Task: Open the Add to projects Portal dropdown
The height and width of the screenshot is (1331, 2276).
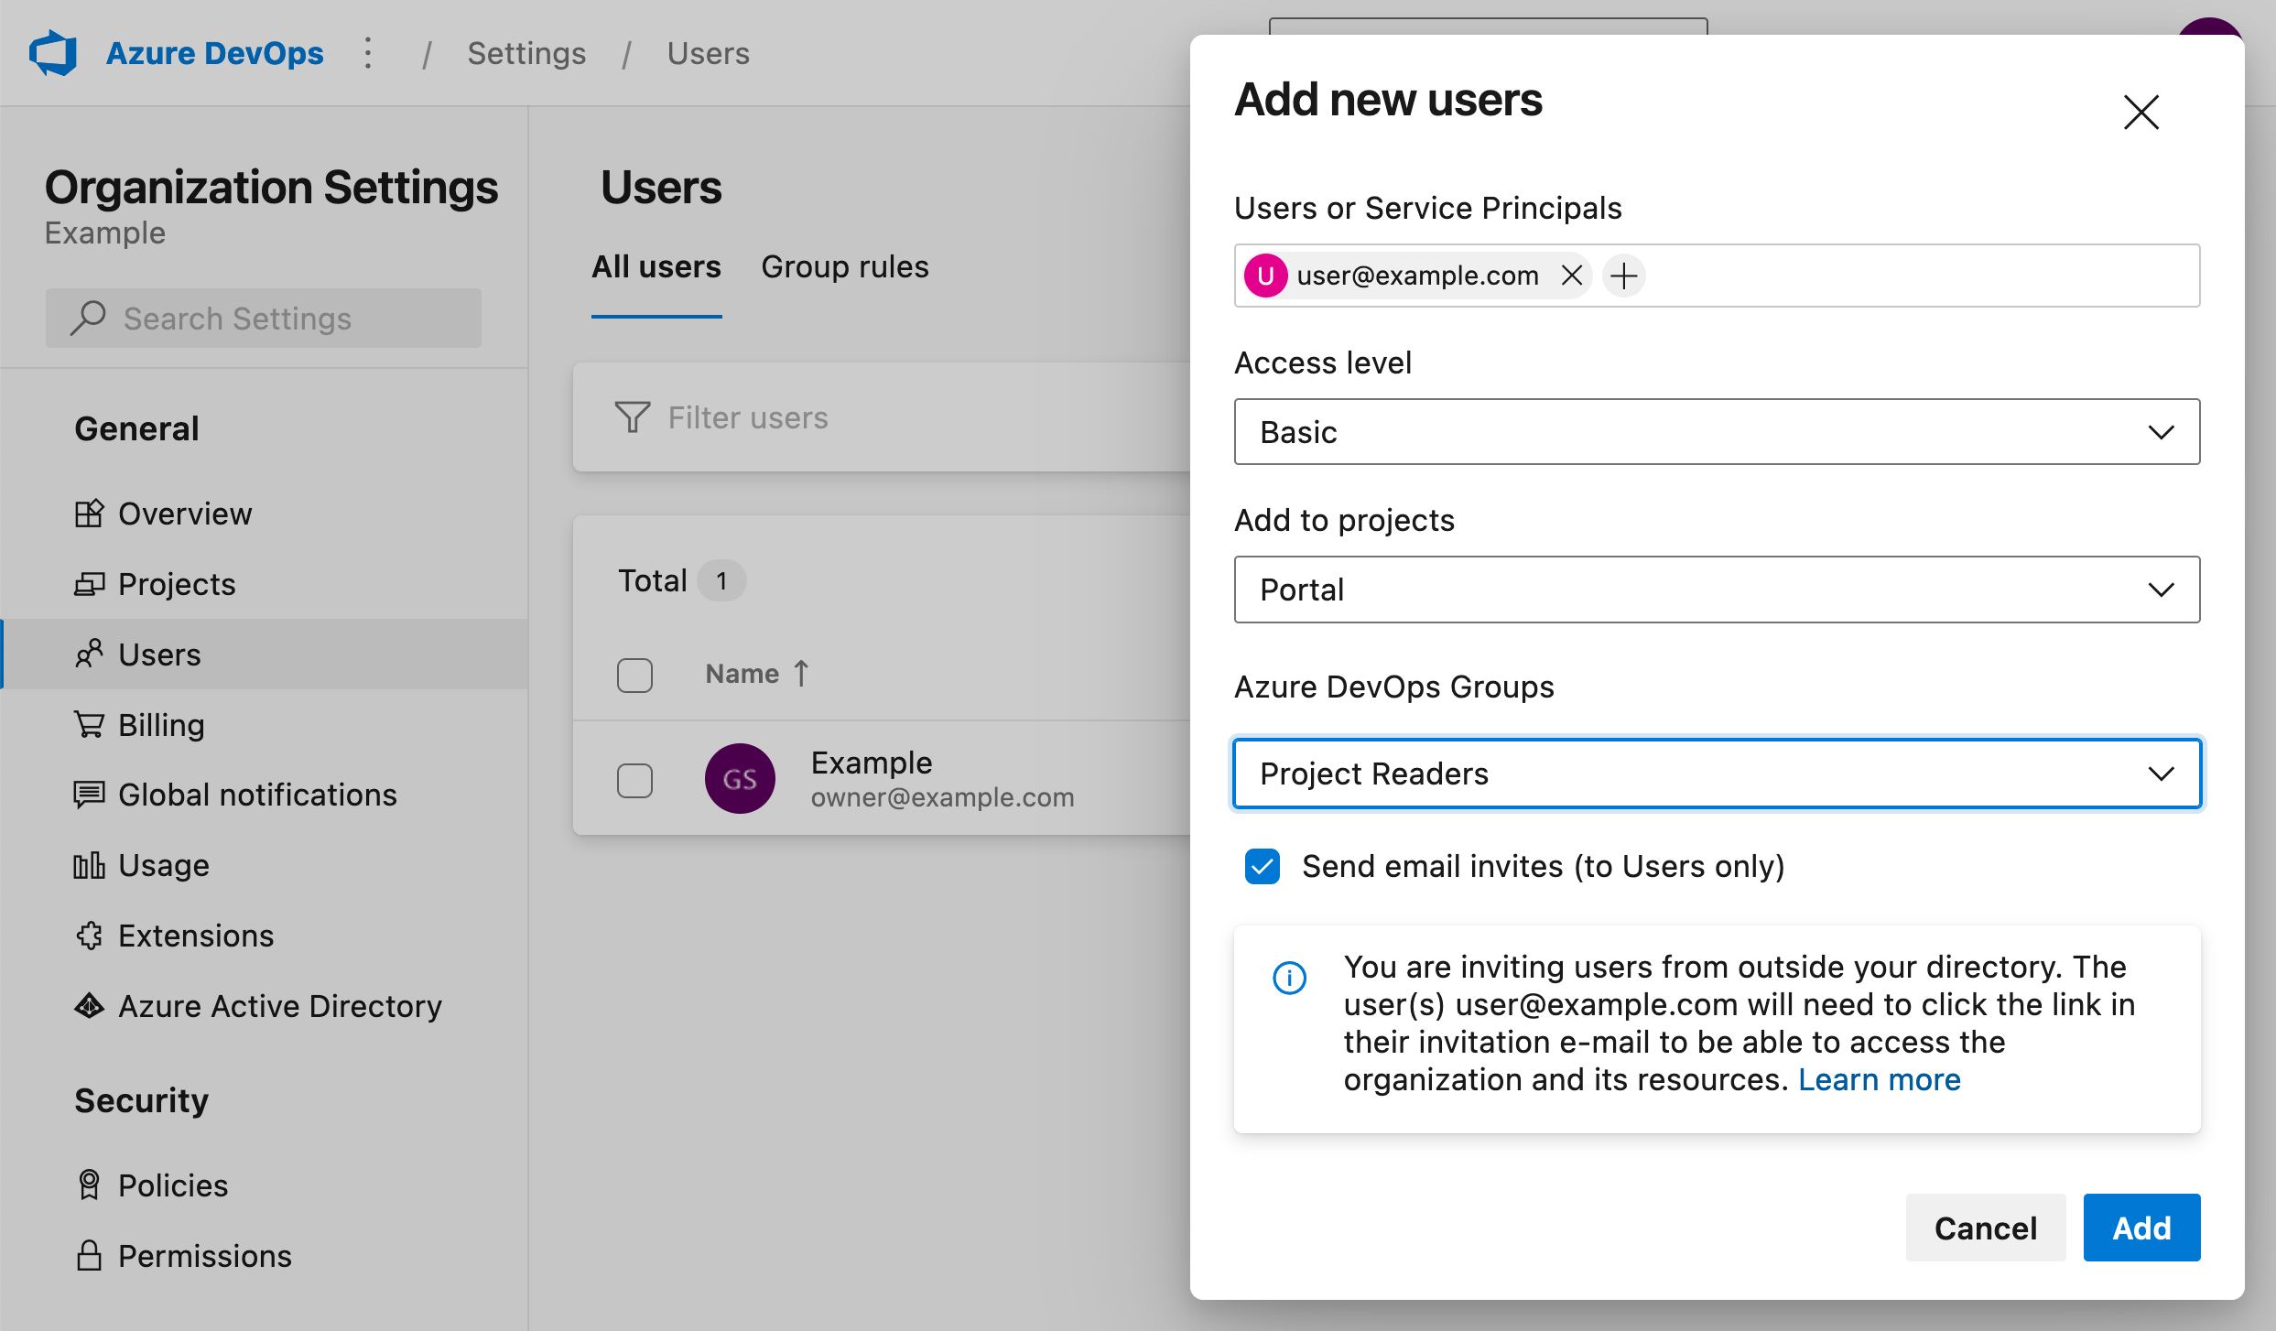Action: pyautogui.click(x=1717, y=590)
